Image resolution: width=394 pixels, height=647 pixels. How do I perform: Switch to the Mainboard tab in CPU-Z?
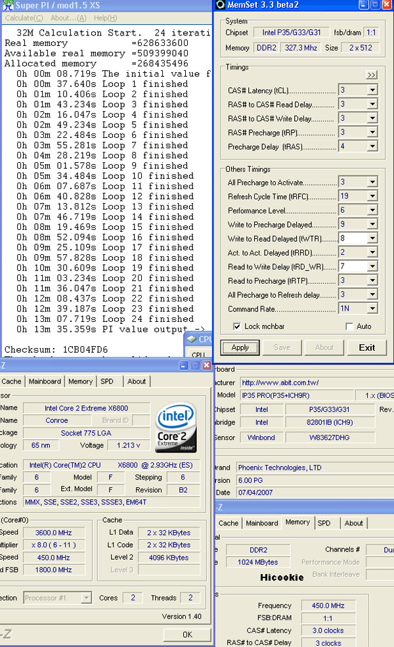click(45, 381)
